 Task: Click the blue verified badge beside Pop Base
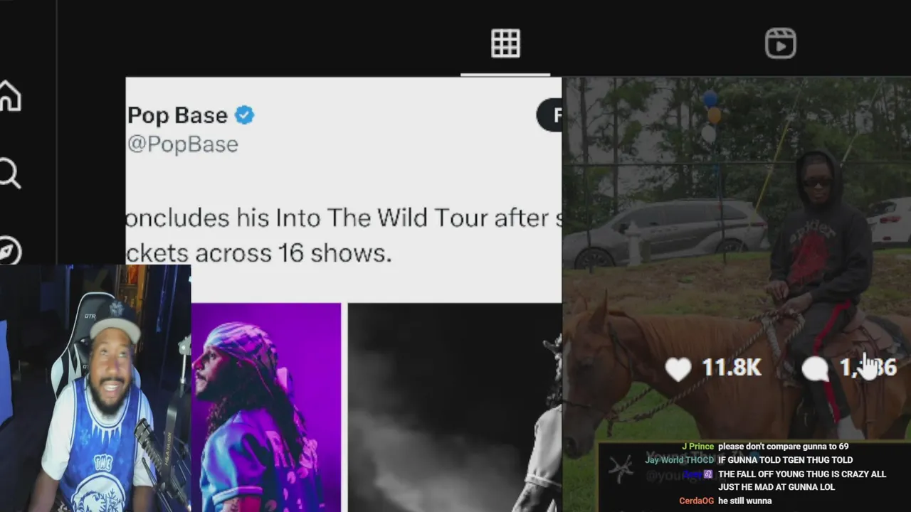pyautogui.click(x=244, y=115)
